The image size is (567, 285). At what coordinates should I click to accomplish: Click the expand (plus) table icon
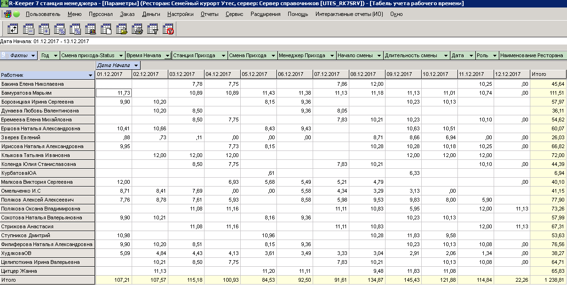point(44,30)
